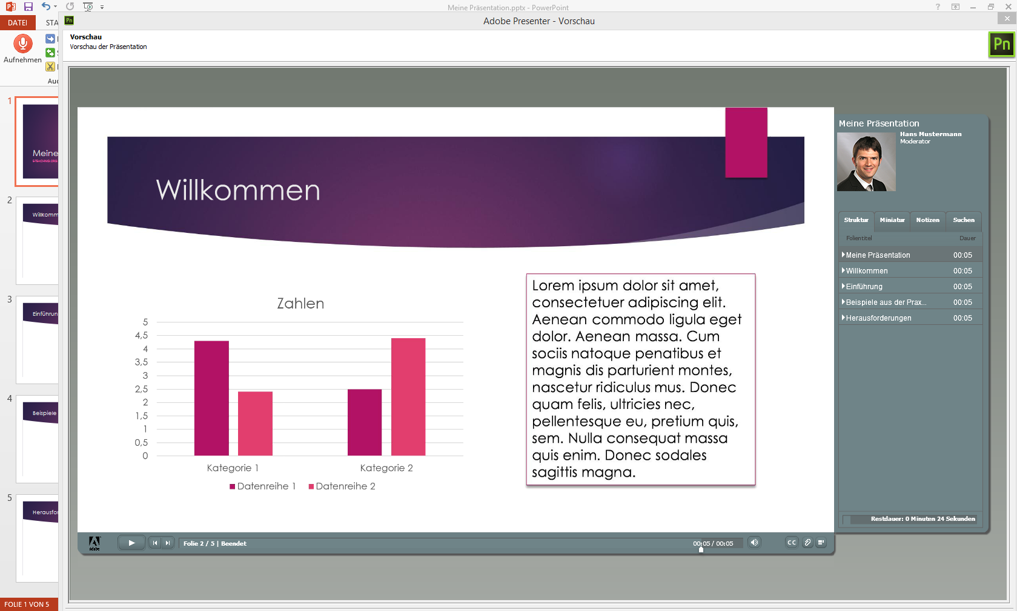
Task: Mute the presentation audio volume icon
Action: point(754,543)
